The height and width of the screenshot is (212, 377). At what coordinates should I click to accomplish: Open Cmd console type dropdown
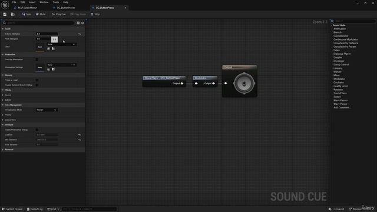coord(53,209)
